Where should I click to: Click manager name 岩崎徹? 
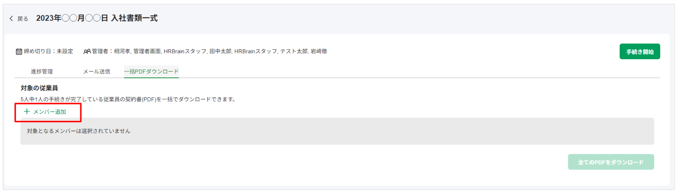319,51
